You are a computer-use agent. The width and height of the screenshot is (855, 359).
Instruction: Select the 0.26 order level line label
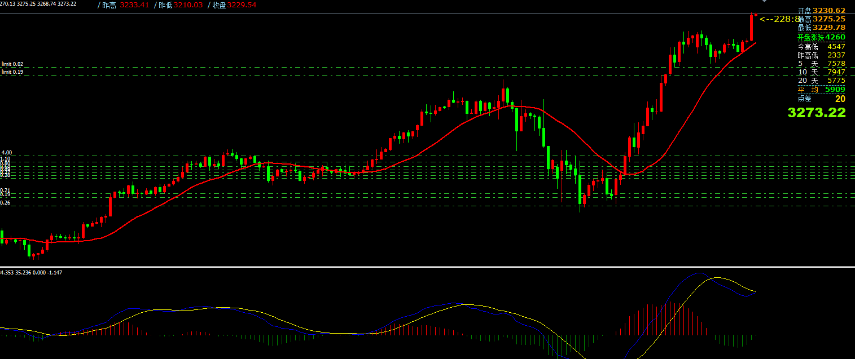(6, 203)
